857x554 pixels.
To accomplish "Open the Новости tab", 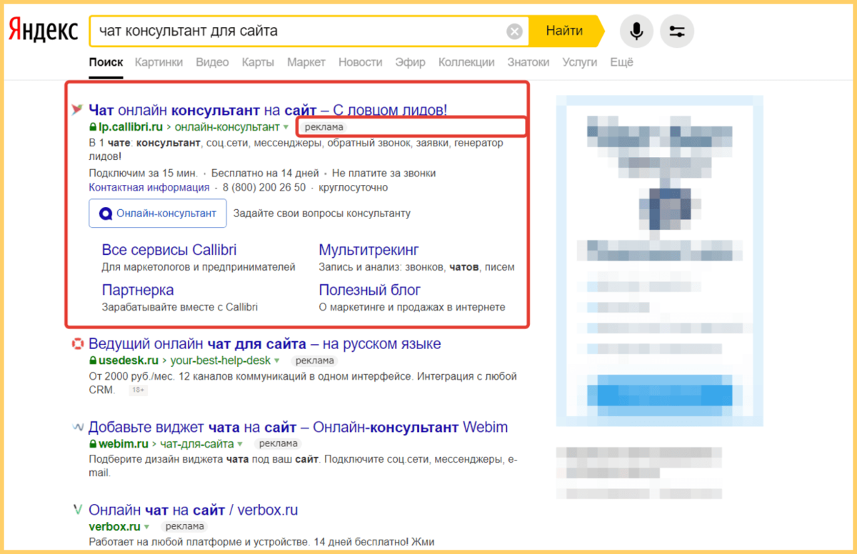I will (x=360, y=62).
